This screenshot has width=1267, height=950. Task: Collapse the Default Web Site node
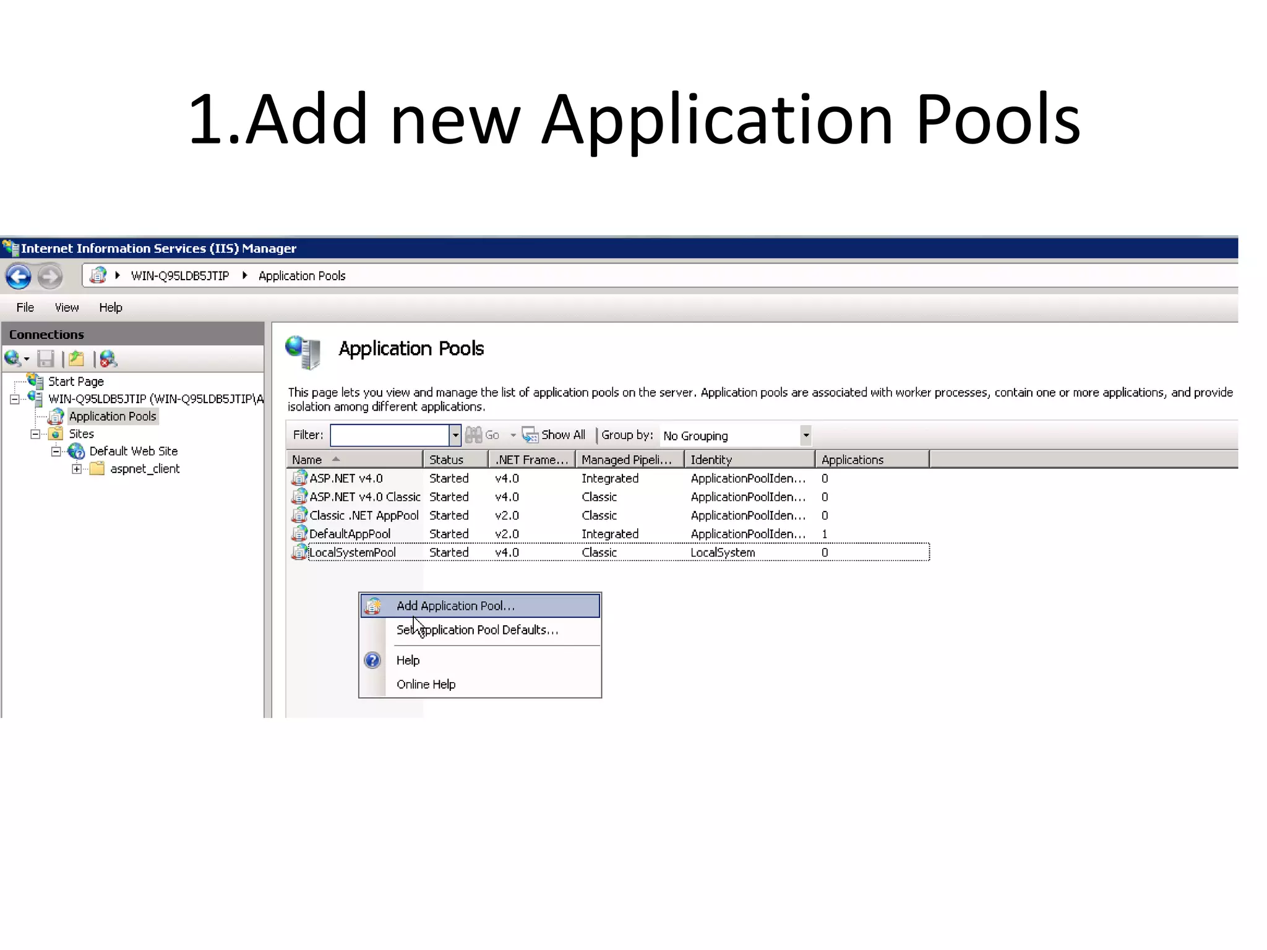coord(56,451)
